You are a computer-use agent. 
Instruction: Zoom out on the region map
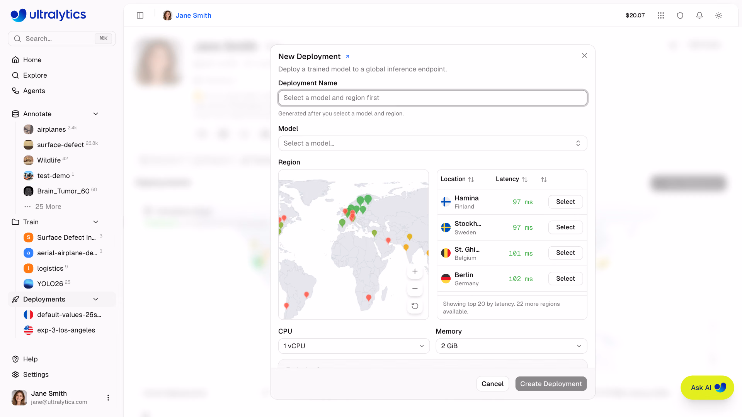click(415, 288)
